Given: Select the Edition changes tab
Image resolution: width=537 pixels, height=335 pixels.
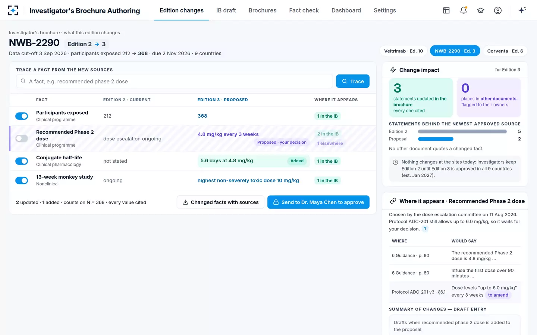Looking at the screenshot, I should (x=182, y=10).
